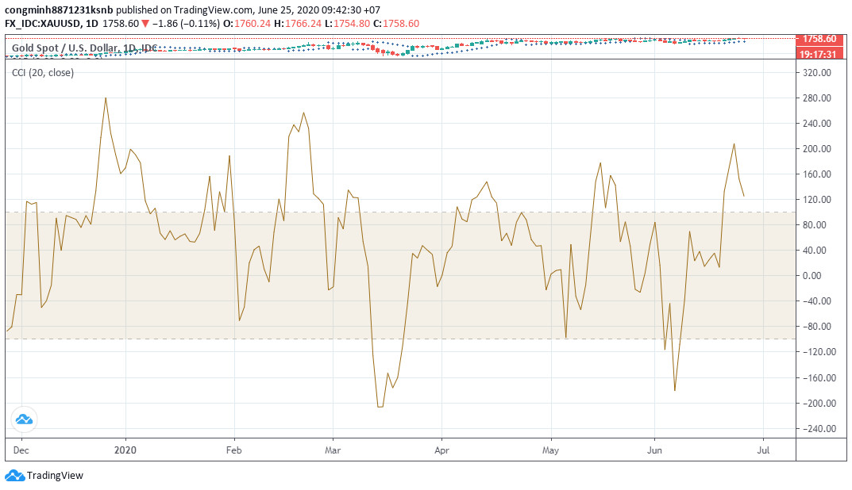Click the upper dashed 100 level line
Image resolution: width=852 pixels, height=490 pixels.
coord(397,212)
